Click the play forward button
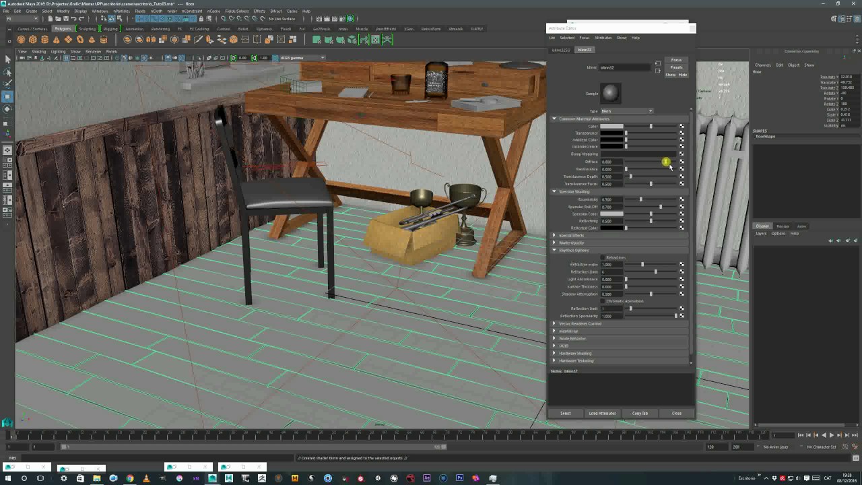 [x=831, y=435]
